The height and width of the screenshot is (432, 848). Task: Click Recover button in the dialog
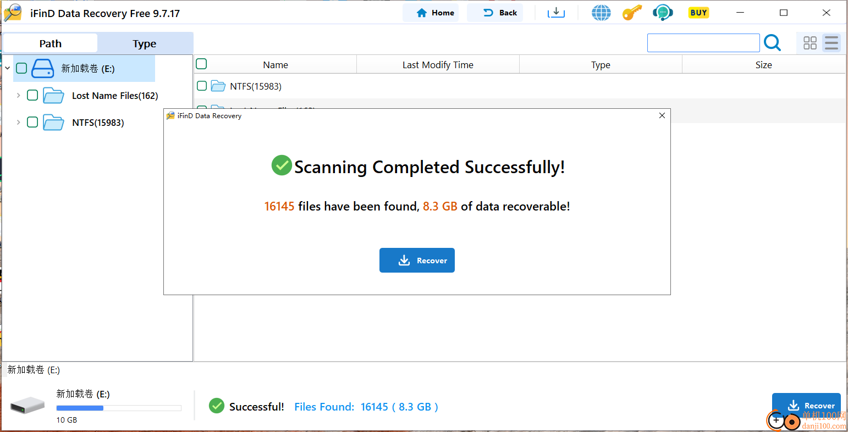417,260
